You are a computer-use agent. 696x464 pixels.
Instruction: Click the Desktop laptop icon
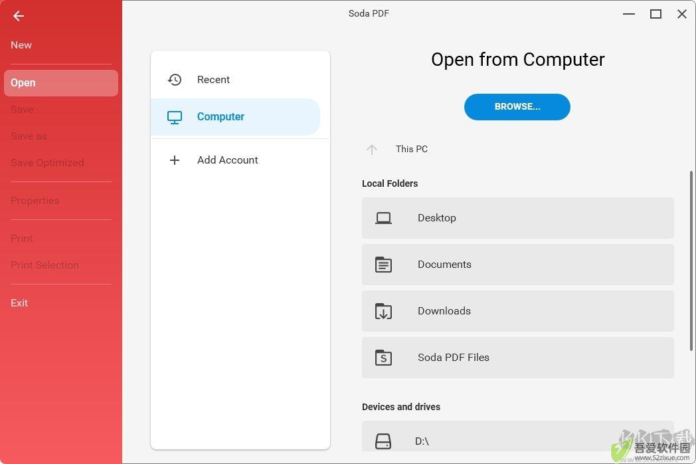[x=383, y=218]
